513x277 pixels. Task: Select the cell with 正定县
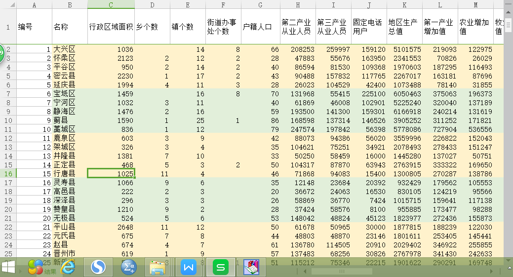coord(70,165)
